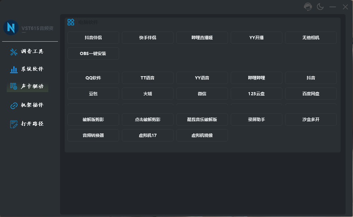Image resolution: width=353 pixels, height=217 pixels.
Task: Click the 快手伴侣 button
Action: (x=148, y=37)
